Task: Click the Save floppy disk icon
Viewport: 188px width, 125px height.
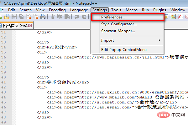Action: coord(14,17)
